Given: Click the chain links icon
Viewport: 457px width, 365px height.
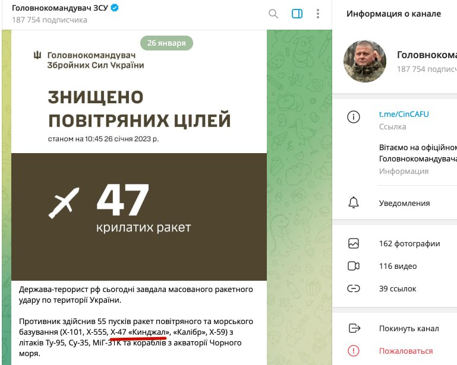Looking at the screenshot, I should click(354, 288).
